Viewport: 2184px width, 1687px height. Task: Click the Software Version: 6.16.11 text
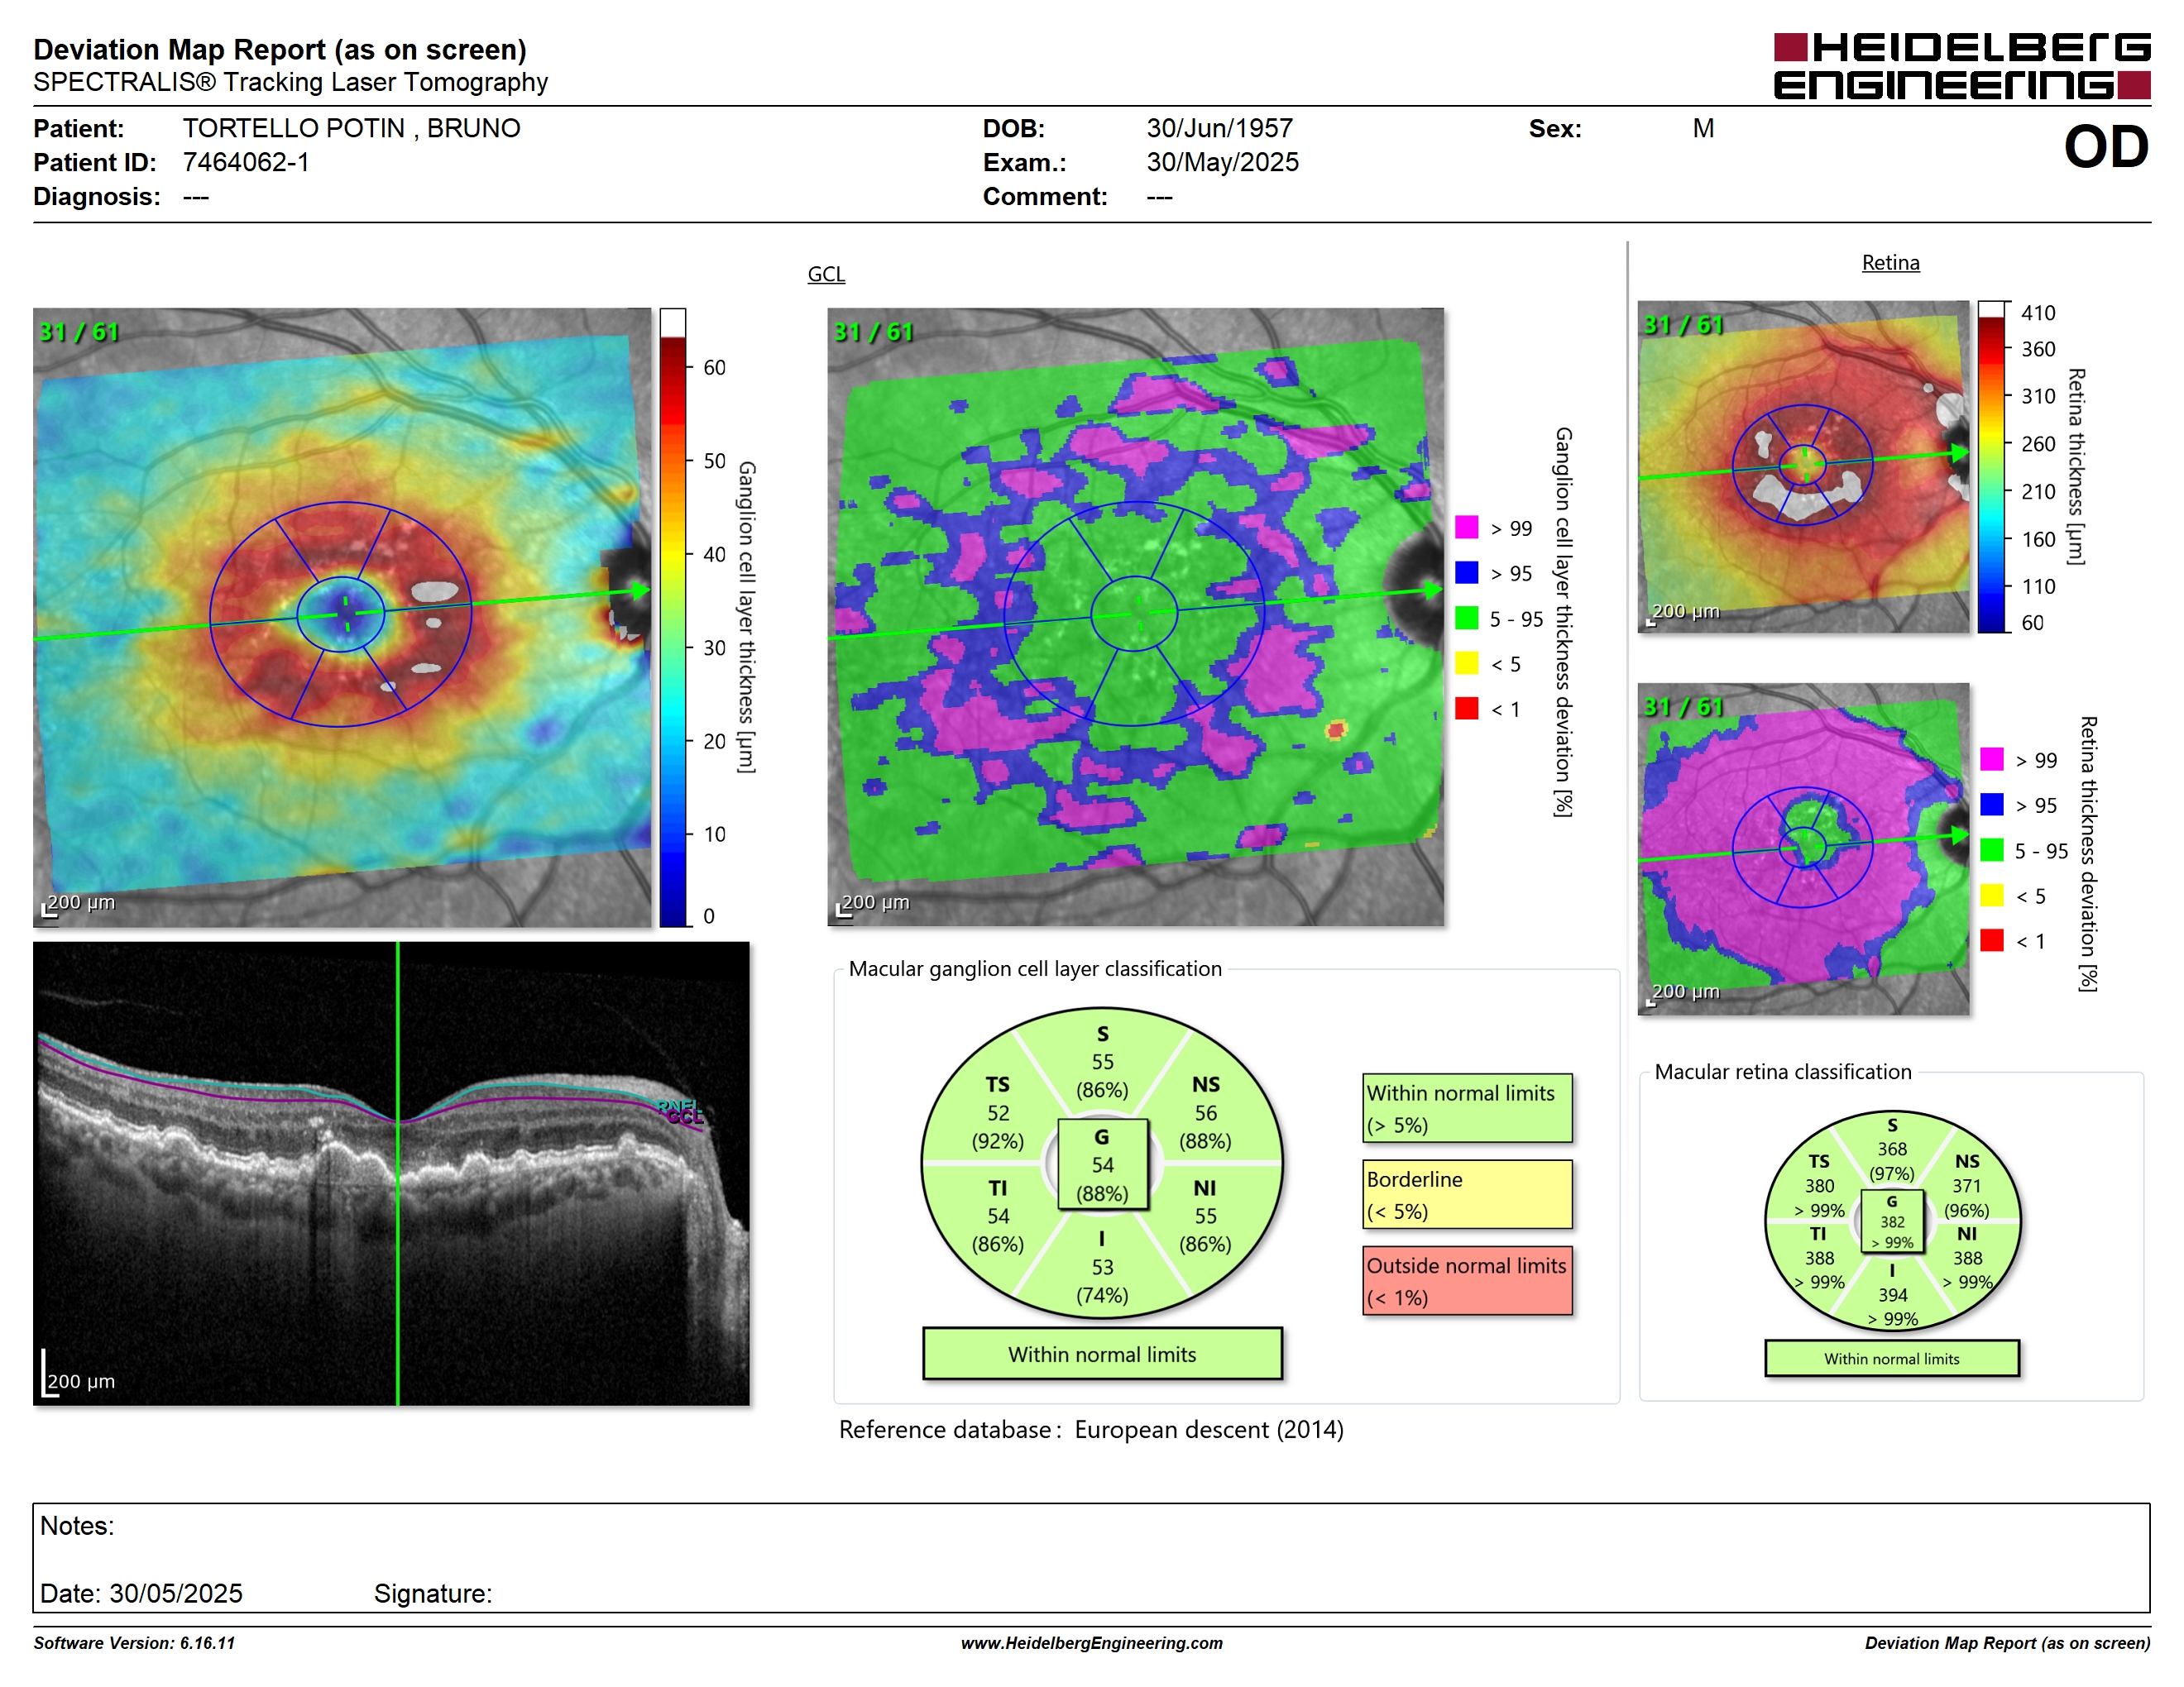[134, 1643]
